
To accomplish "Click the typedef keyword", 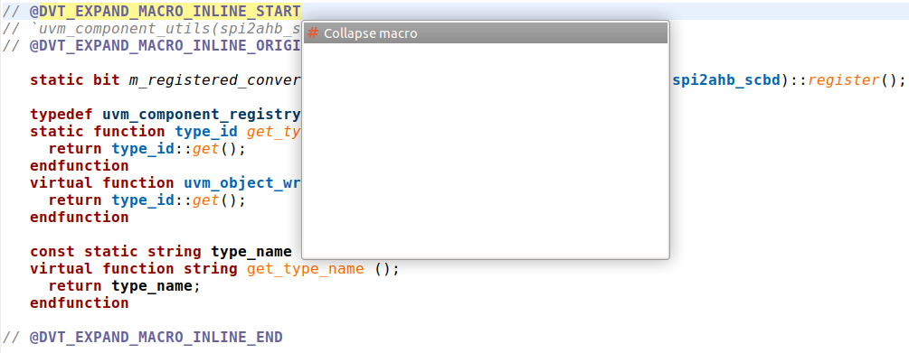I will pyautogui.click(x=62, y=115).
